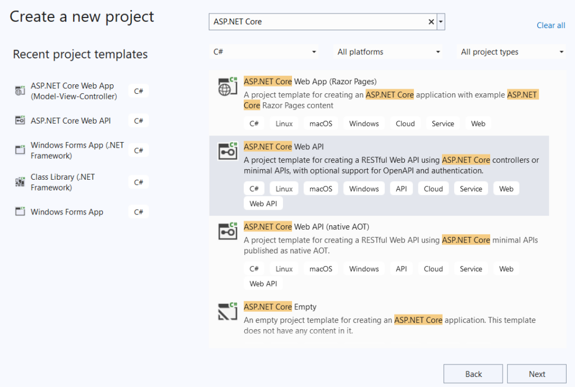The width and height of the screenshot is (575, 387).
Task: Select the ASP.NET Core Web API (native AOT) title
Action: tap(307, 227)
